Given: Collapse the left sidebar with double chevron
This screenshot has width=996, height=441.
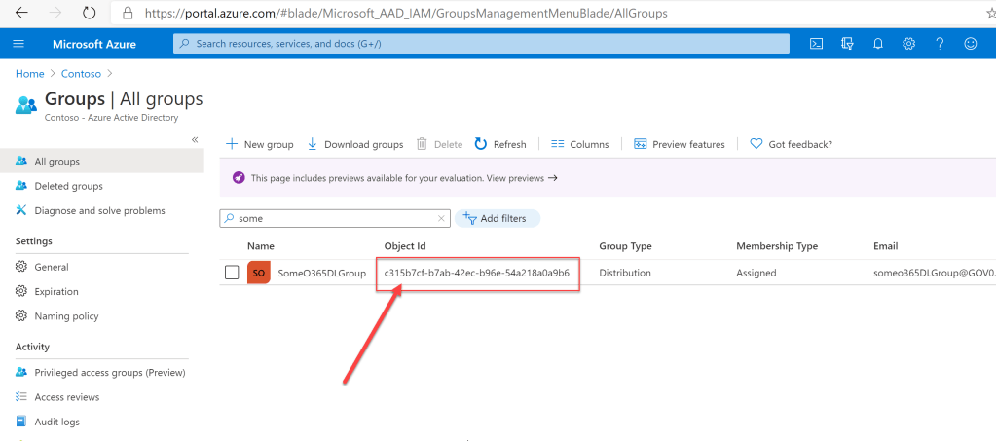Looking at the screenshot, I should (194, 140).
